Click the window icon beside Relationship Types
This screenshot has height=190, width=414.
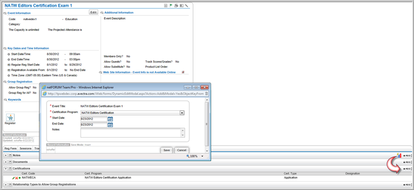click(10, 185)
